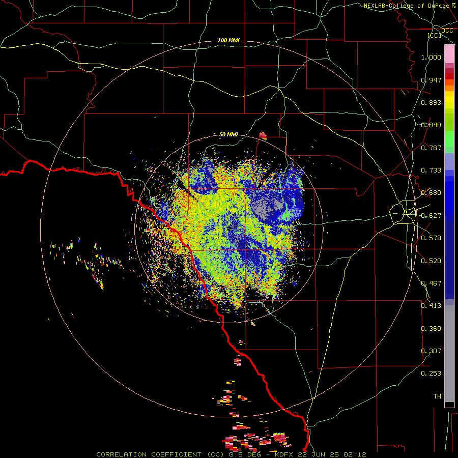Pick the light pink swatch atop color bar
The image size is (458, 458).
[449, 54]
